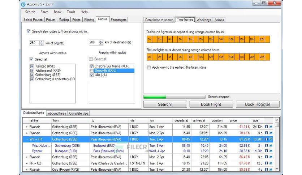Open the Tools menu
302x175 pixels.
click(71, 12)
